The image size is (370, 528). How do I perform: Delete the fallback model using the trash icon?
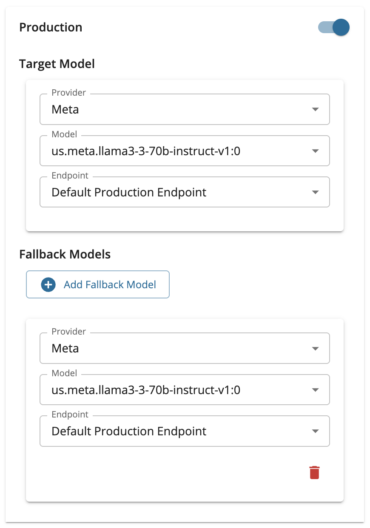pos(314,472)
